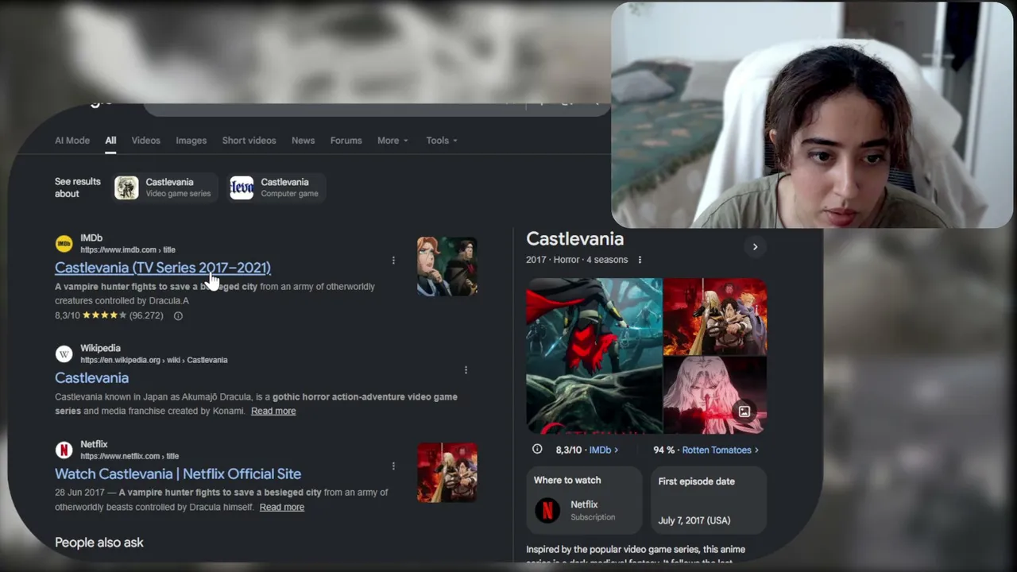Viewport: 1017px width, 572px height.
Task: Click the 'https://www.netflix.com › title' URL text
Action: (x=130, y=457)
